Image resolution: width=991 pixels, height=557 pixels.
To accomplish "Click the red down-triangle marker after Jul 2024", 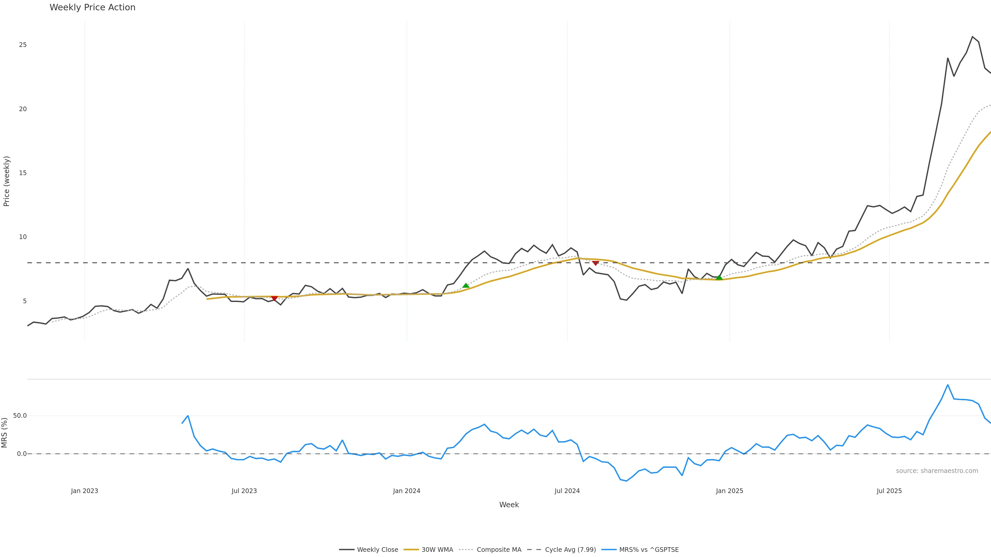I will [x=596, y=263].
